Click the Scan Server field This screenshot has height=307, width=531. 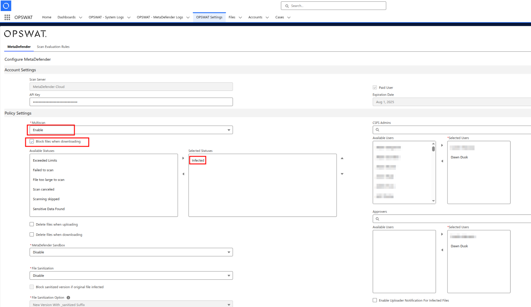click(131, 87)
